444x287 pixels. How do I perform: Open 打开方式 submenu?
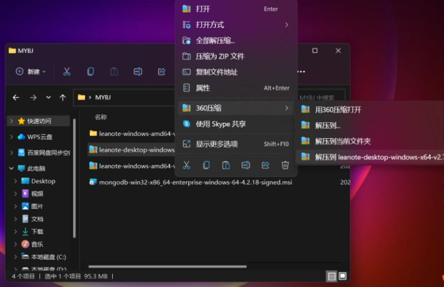236,25
